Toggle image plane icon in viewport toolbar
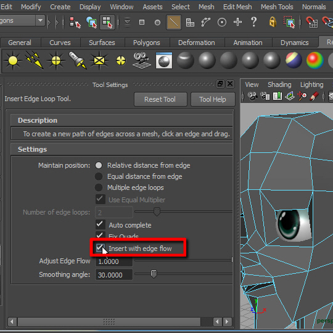333x333 pixels. tap(290, 96)
